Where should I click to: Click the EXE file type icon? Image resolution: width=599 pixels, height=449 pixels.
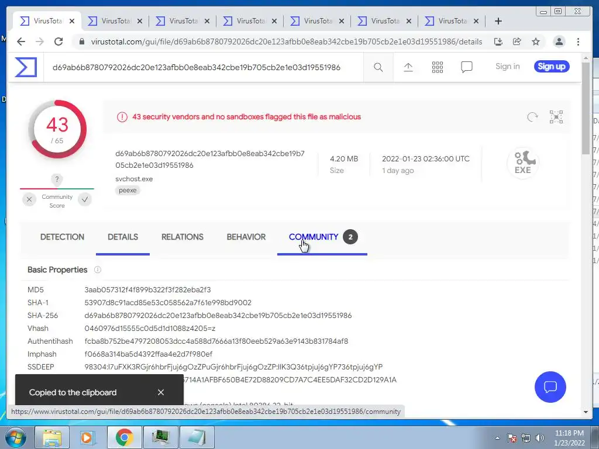523,164
